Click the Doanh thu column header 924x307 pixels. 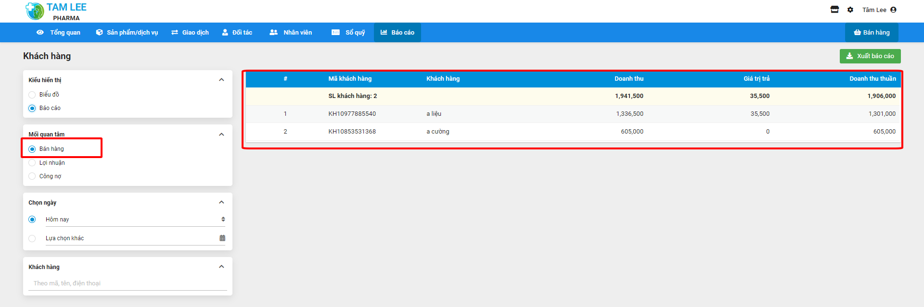coord(629,78)
